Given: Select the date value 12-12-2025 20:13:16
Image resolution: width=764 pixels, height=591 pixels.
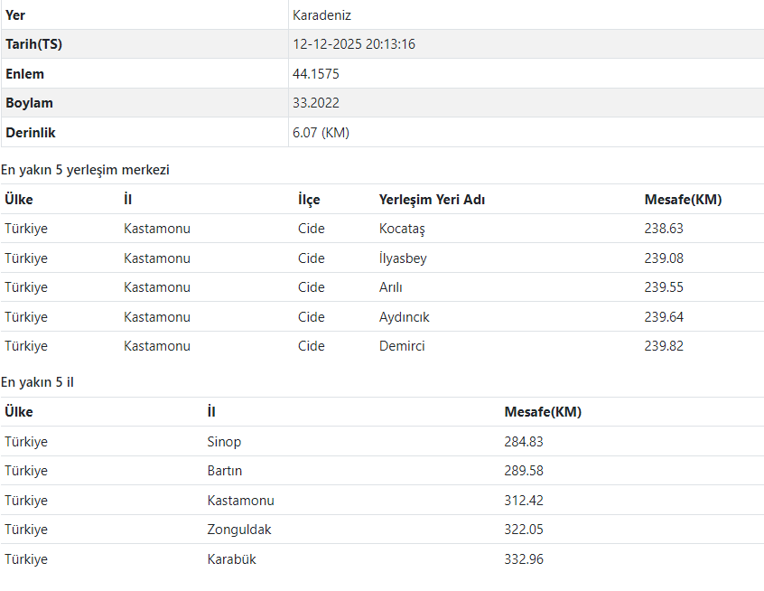Looking at the screenshot, I should click(x=353, y=44).
